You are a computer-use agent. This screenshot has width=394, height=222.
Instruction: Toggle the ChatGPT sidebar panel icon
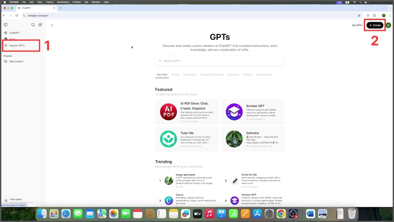[6, 25]
